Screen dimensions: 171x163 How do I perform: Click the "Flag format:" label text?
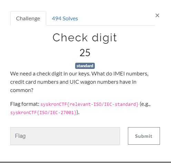25,104
